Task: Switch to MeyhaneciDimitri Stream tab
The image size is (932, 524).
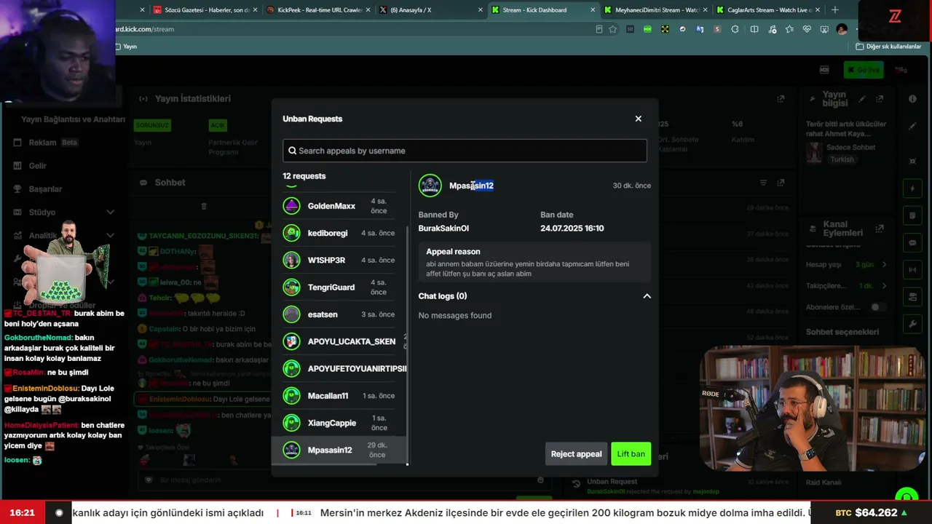Action: tap(655, 10)
